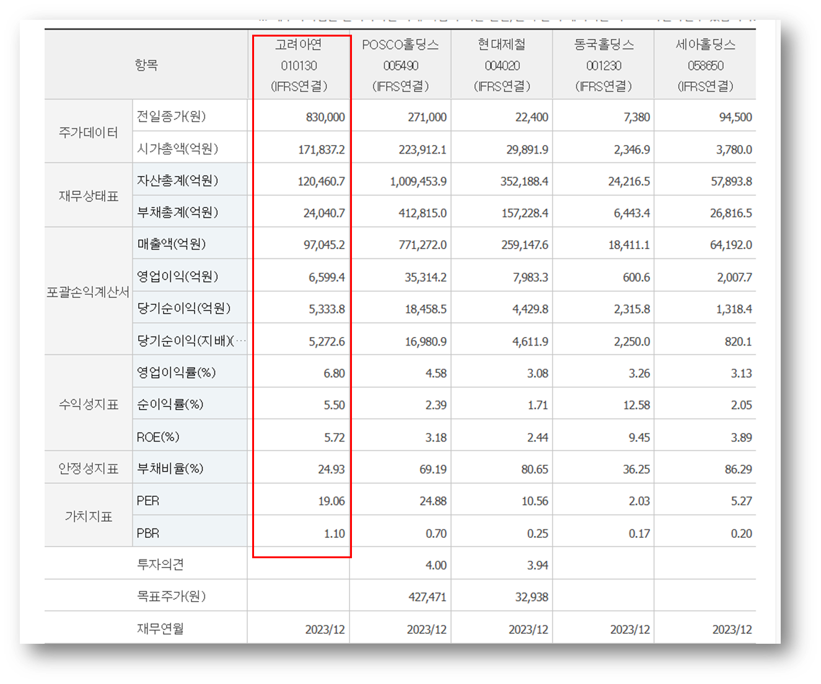Click the 매출액(억원) row label

point(171,244)
